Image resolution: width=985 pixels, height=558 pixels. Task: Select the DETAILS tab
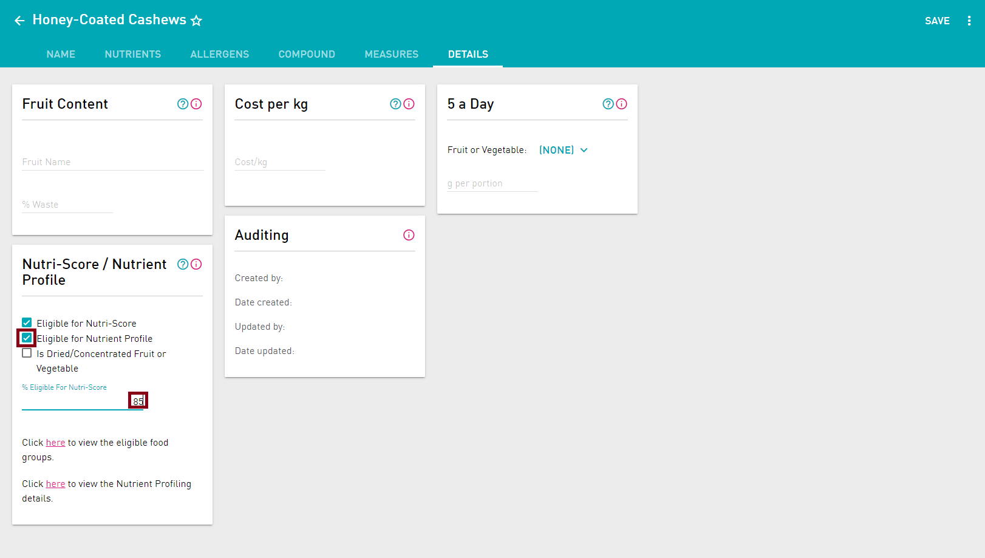(468, 54)
